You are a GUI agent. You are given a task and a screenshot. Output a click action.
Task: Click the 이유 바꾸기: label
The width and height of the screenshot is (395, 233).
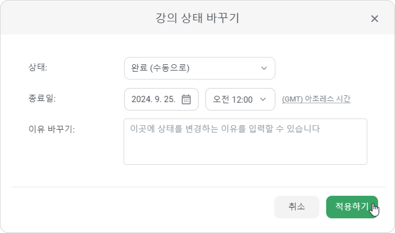click(52, 129)
